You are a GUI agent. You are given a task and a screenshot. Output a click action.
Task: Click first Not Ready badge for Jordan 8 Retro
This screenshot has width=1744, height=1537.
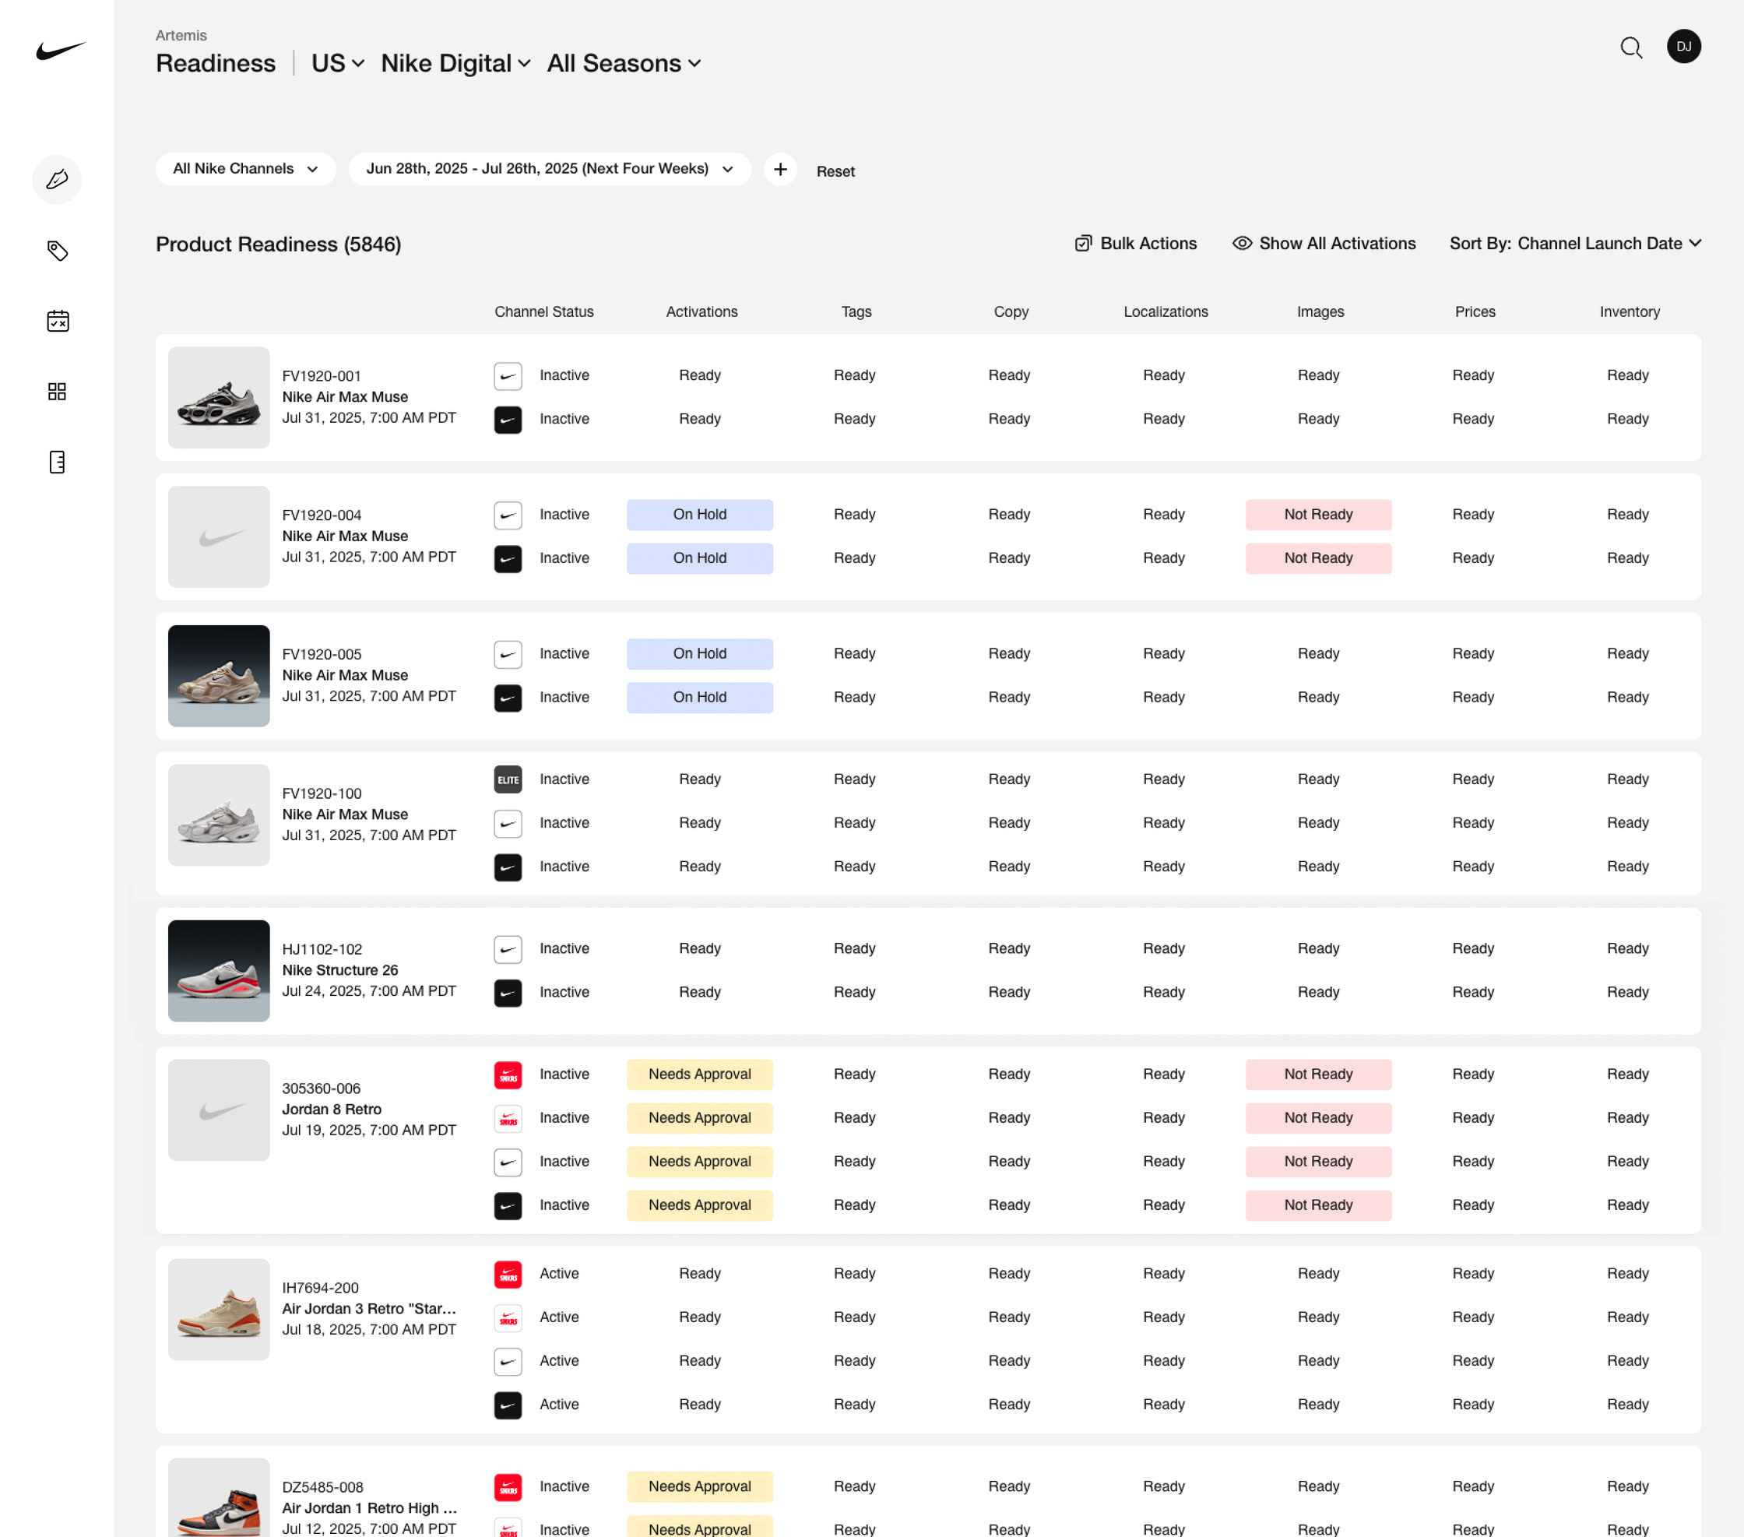coord(1318,1074)
